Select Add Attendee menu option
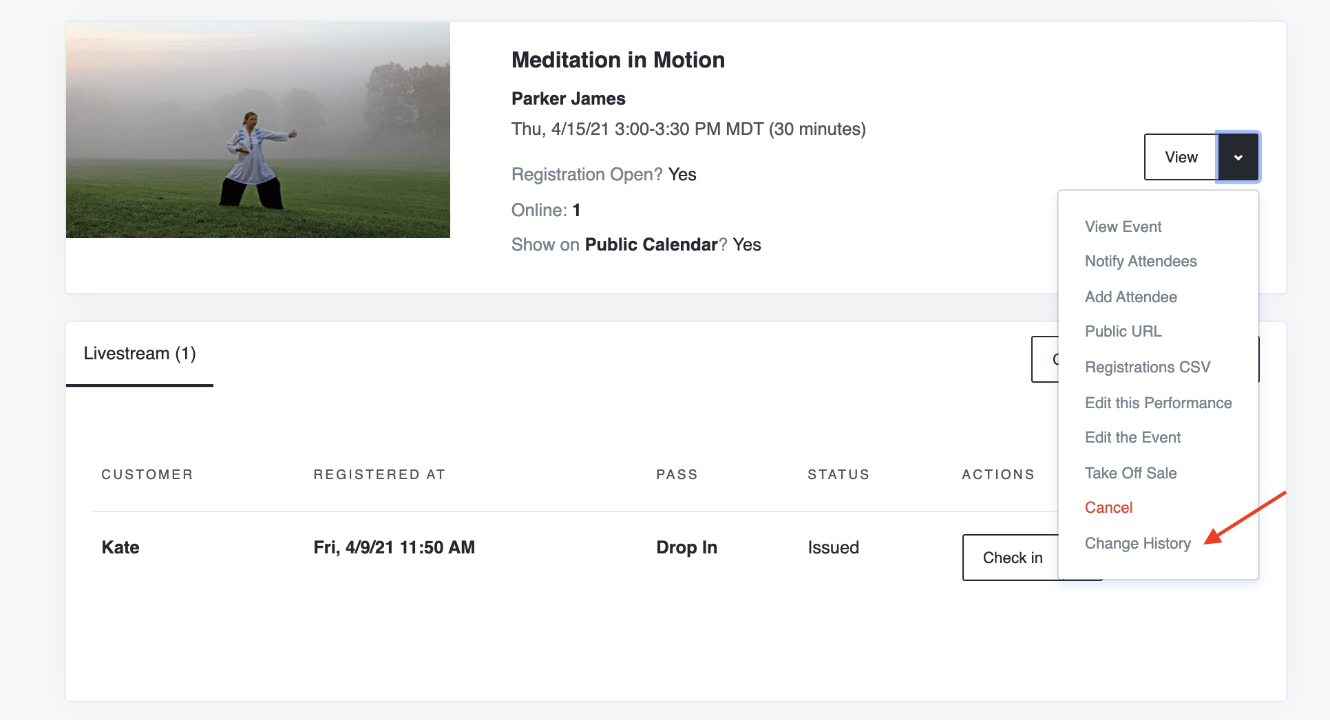The image size is (1330, 720). [1131, 297]
